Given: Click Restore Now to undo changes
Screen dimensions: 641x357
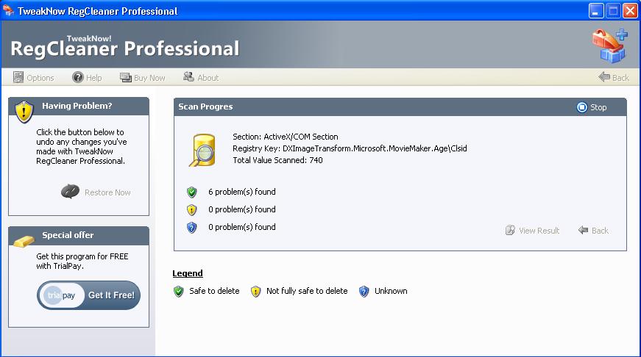Looking at the screenshot, I should point(96,192).
